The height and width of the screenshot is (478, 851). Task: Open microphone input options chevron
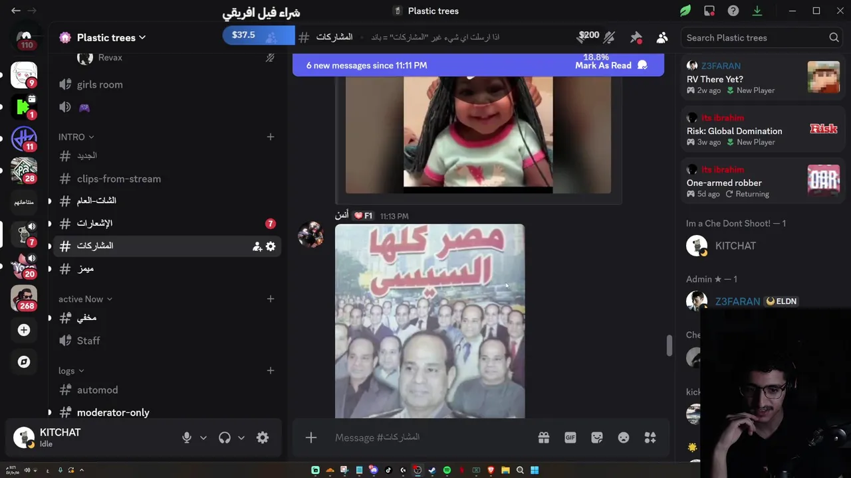click(x=203, y=438)
